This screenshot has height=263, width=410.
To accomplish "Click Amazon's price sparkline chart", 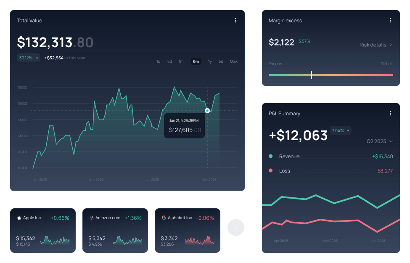I will click(128, 241).
